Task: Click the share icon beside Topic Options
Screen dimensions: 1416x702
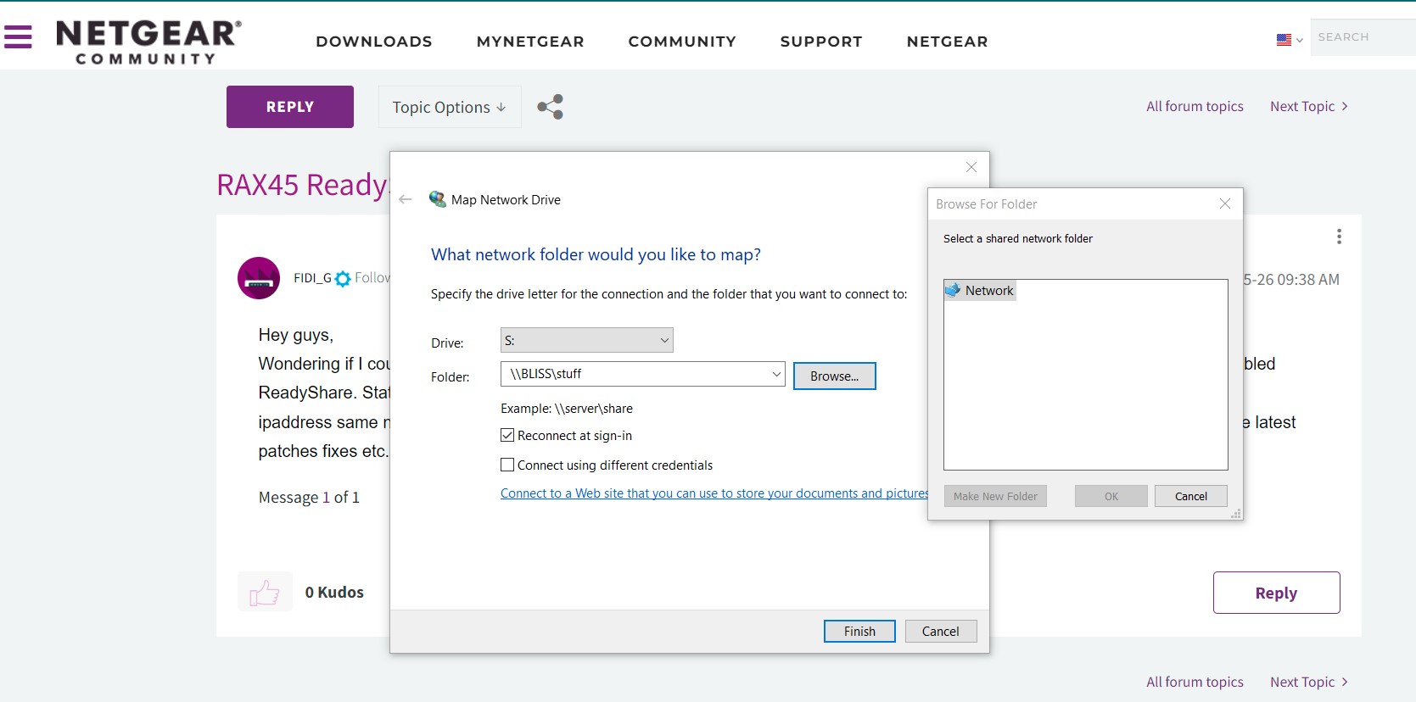Action: tap(550, 107)
